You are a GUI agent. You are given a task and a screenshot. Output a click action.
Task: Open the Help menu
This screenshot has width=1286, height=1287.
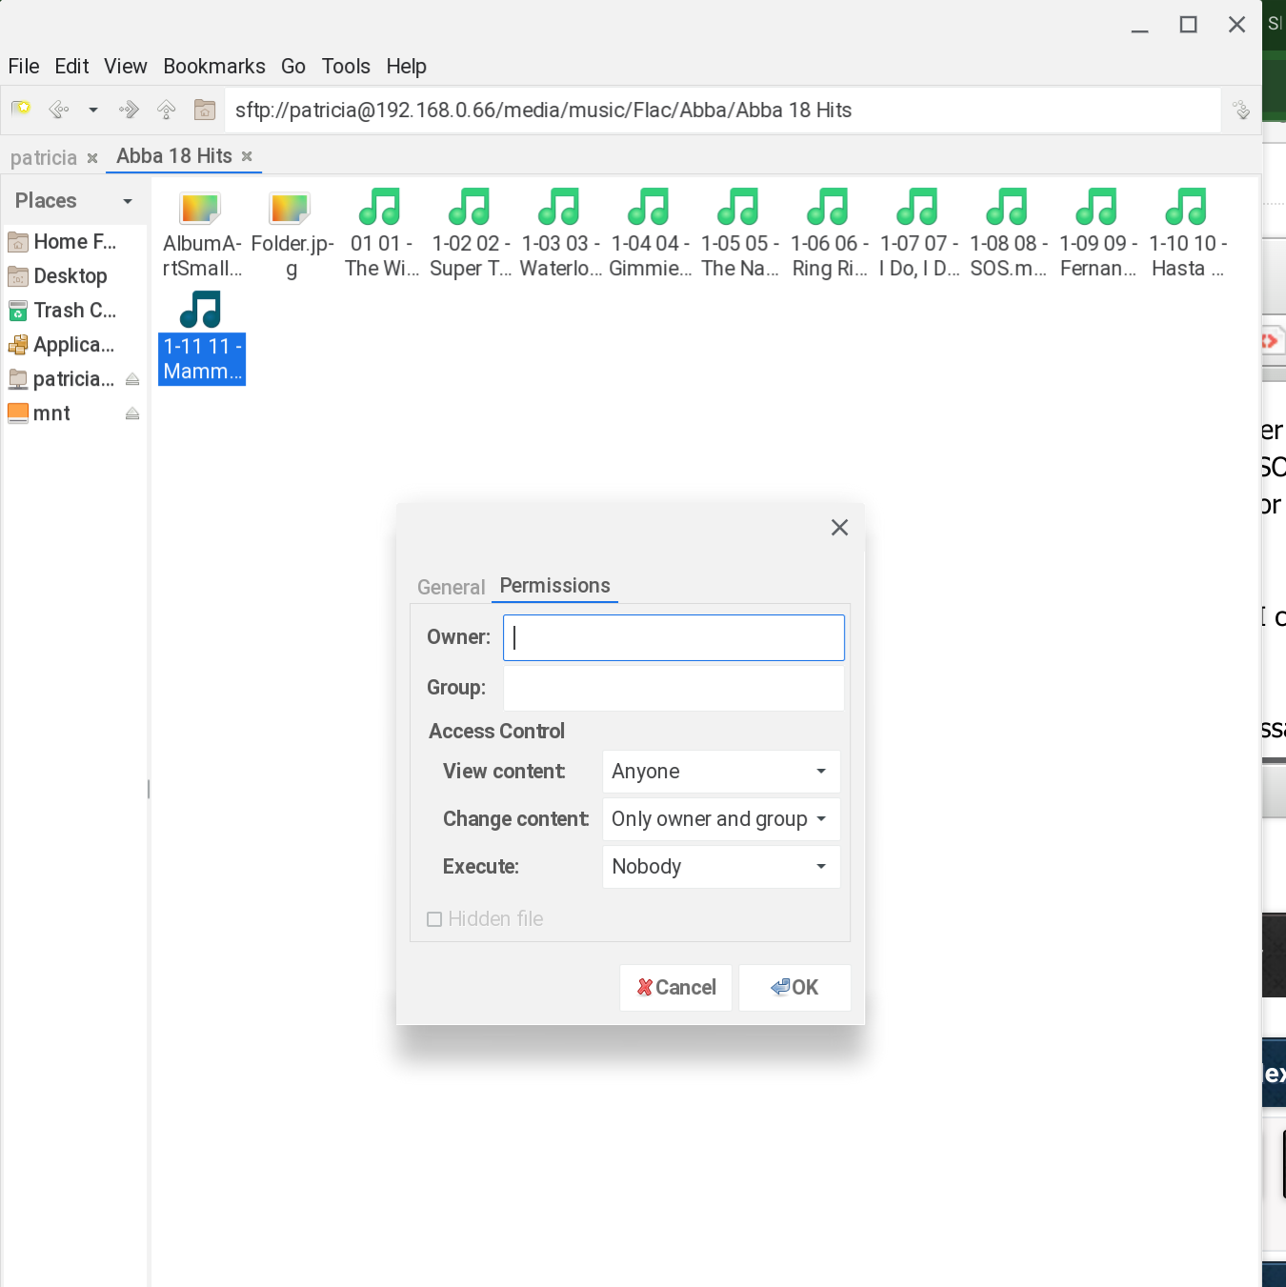pyautogui.click(x=407, y=67)
